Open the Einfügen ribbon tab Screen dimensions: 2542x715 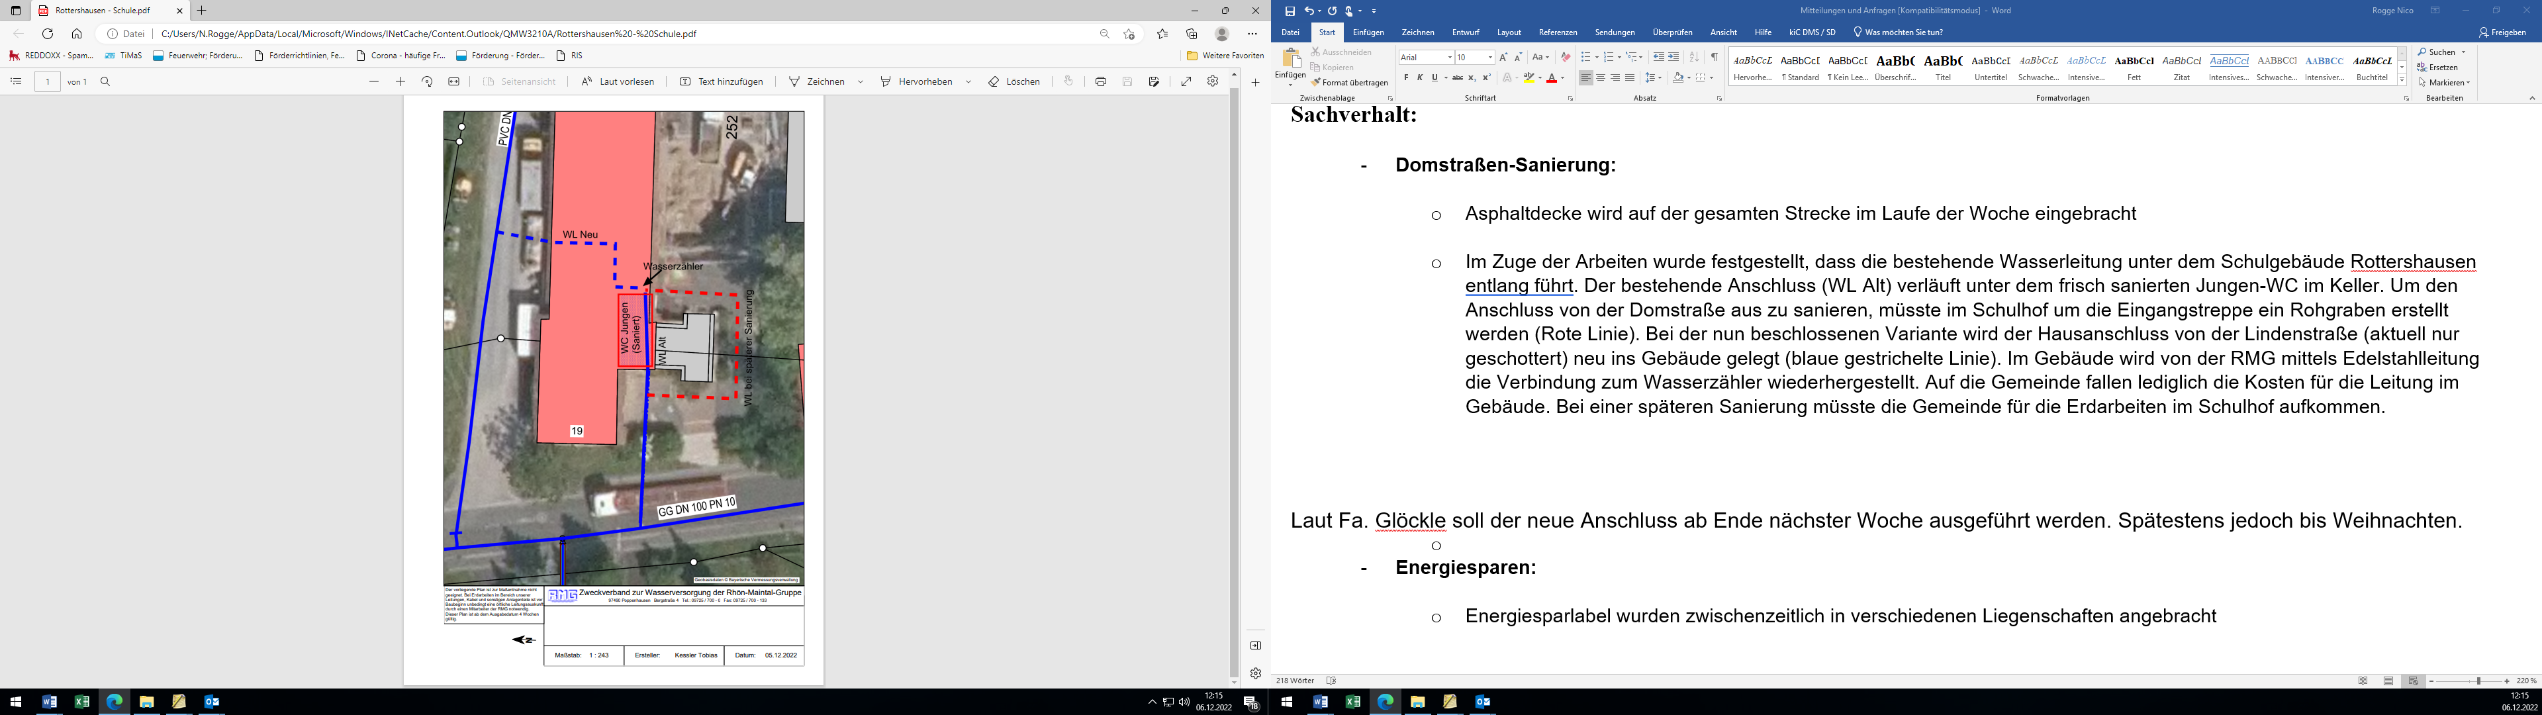click(1368, 32)
